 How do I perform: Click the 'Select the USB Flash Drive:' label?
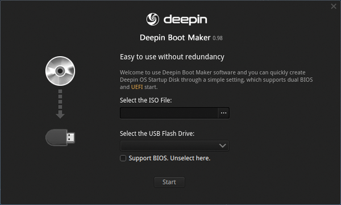(x=157, y=133)
